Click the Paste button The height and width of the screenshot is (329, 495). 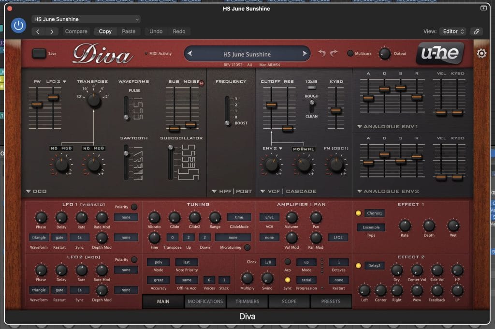click(x=129, y=31)
